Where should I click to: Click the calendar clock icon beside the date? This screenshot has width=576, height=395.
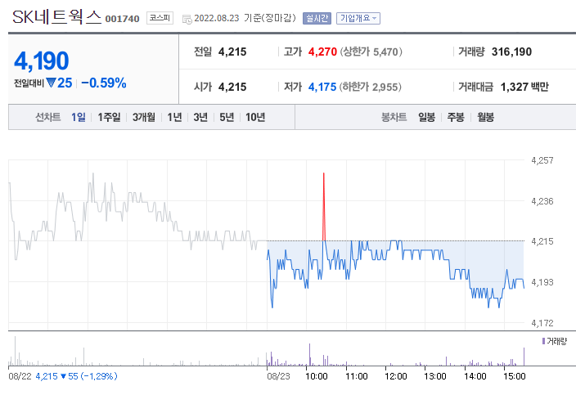[187, 19]
